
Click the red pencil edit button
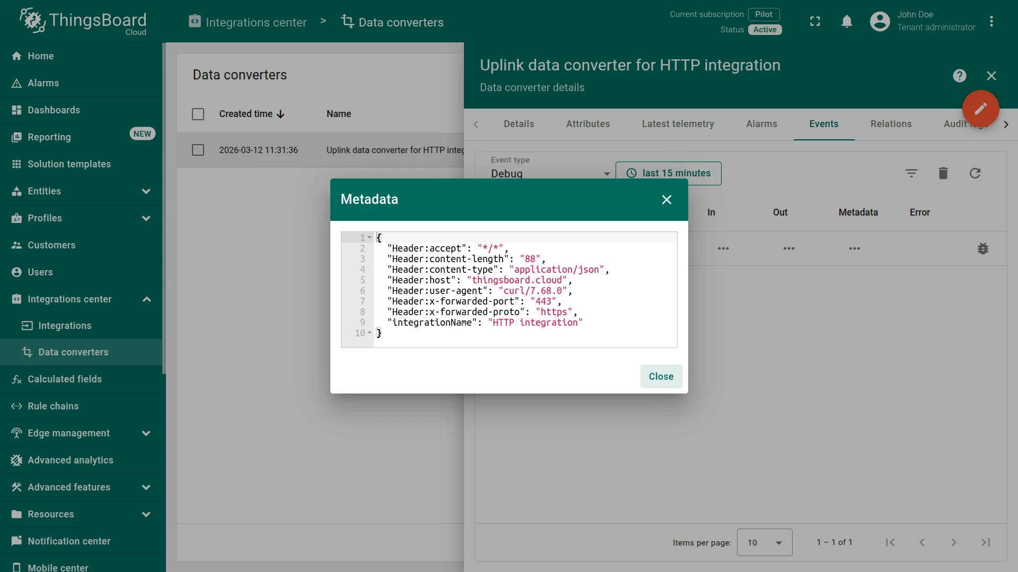click(980, 109)
